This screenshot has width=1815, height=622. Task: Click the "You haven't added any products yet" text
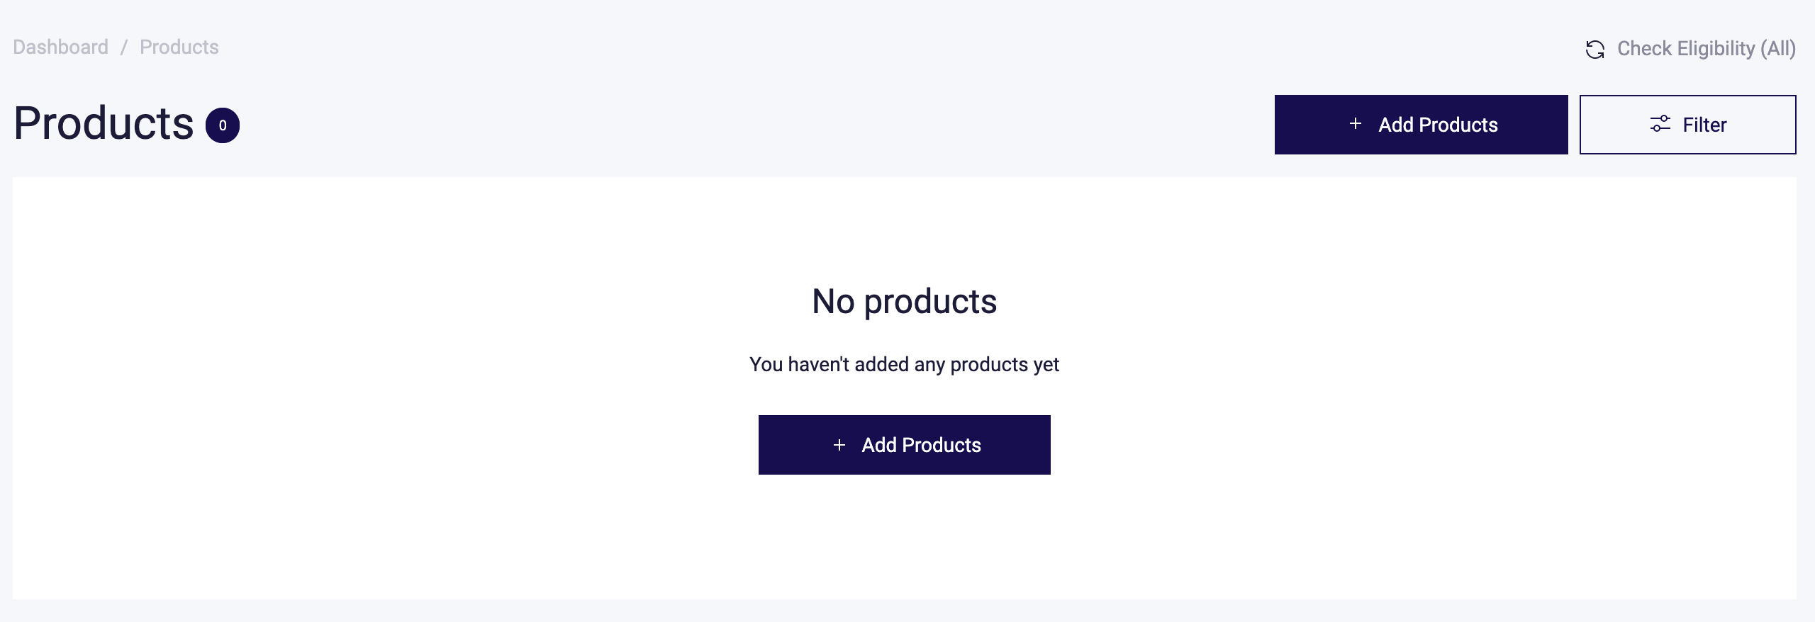click(x=904, y=364)
